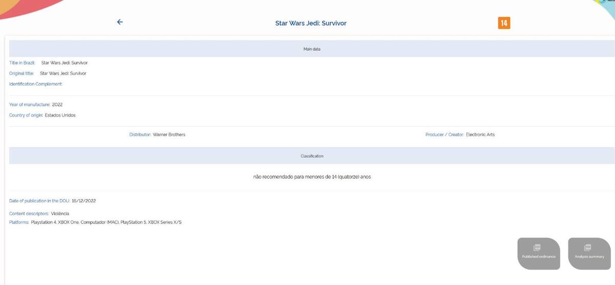The height and width of the screenshot is (285, 615).
Task: Click the Producer / Creator label
Action: click(x=445, y=135)
